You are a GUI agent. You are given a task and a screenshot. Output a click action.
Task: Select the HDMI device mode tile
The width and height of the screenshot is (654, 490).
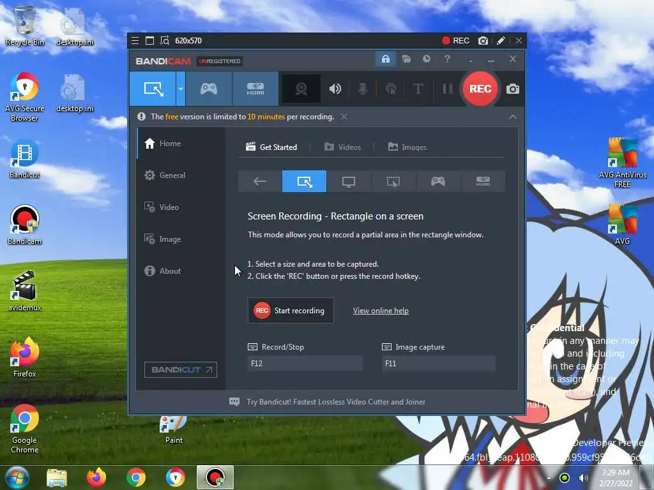483,181
